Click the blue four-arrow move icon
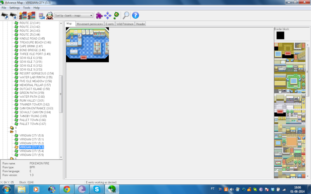 (108, 16)
